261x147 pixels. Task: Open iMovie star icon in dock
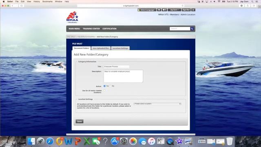point(179,141)
